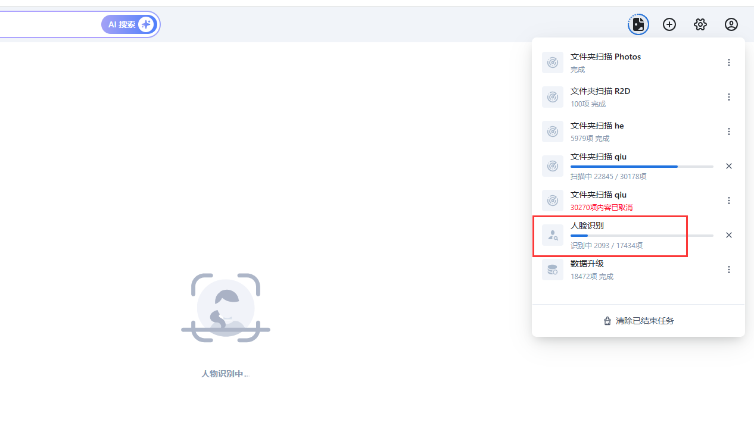Open more options for 数据升级

729,270
